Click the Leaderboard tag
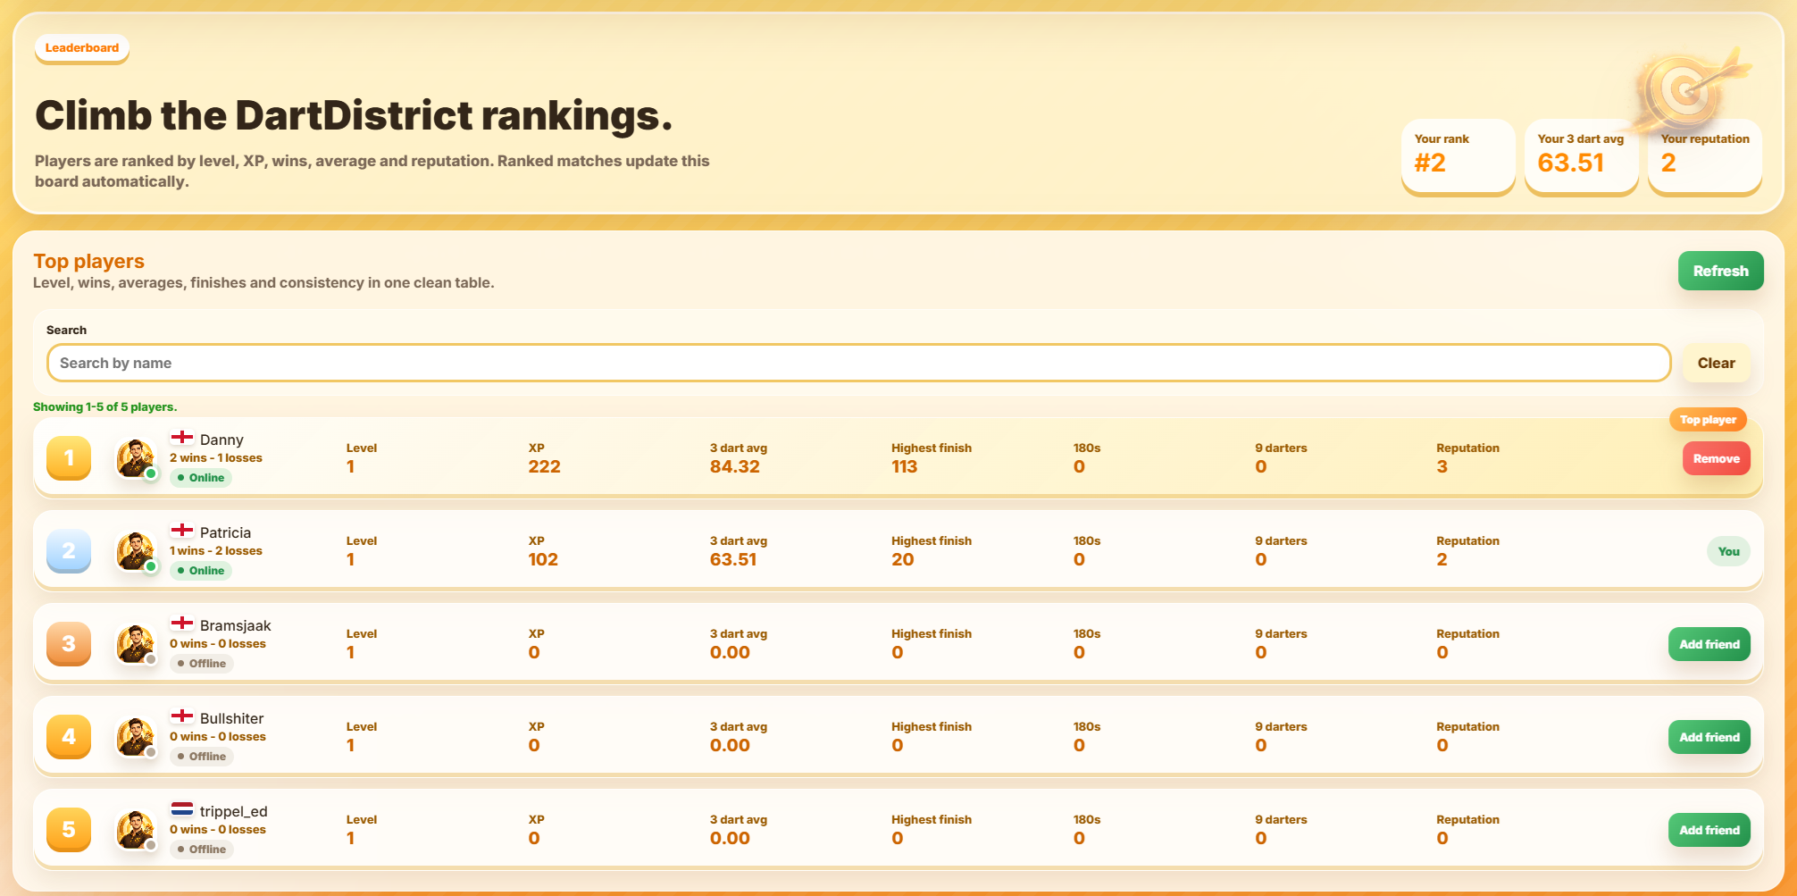This screenshot has width=1797, height=896. tap(82, 48)
